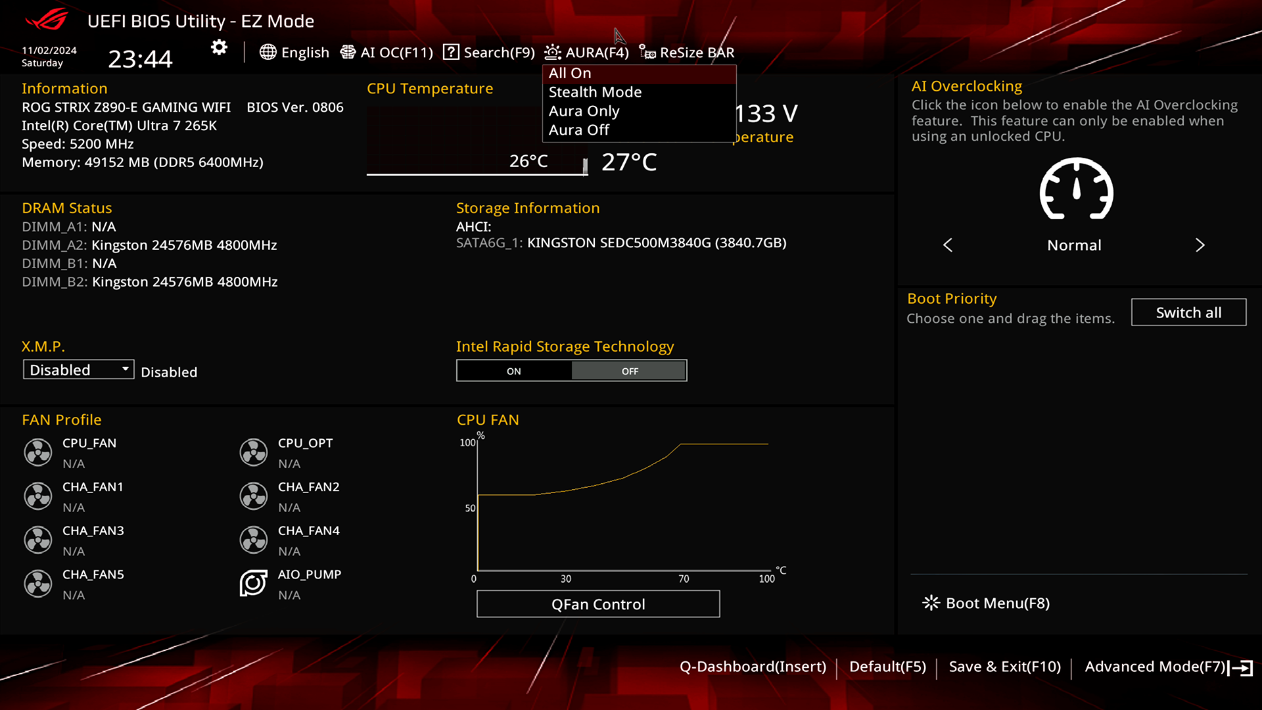This screenshot has height=710, width=1262.
Task: Click the right arrow beside Normal profile
Action: click(1200, 245)
